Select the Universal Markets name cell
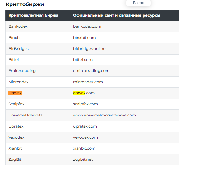The height and width of the screenshot is (170, 200). [x=38, y=115]
